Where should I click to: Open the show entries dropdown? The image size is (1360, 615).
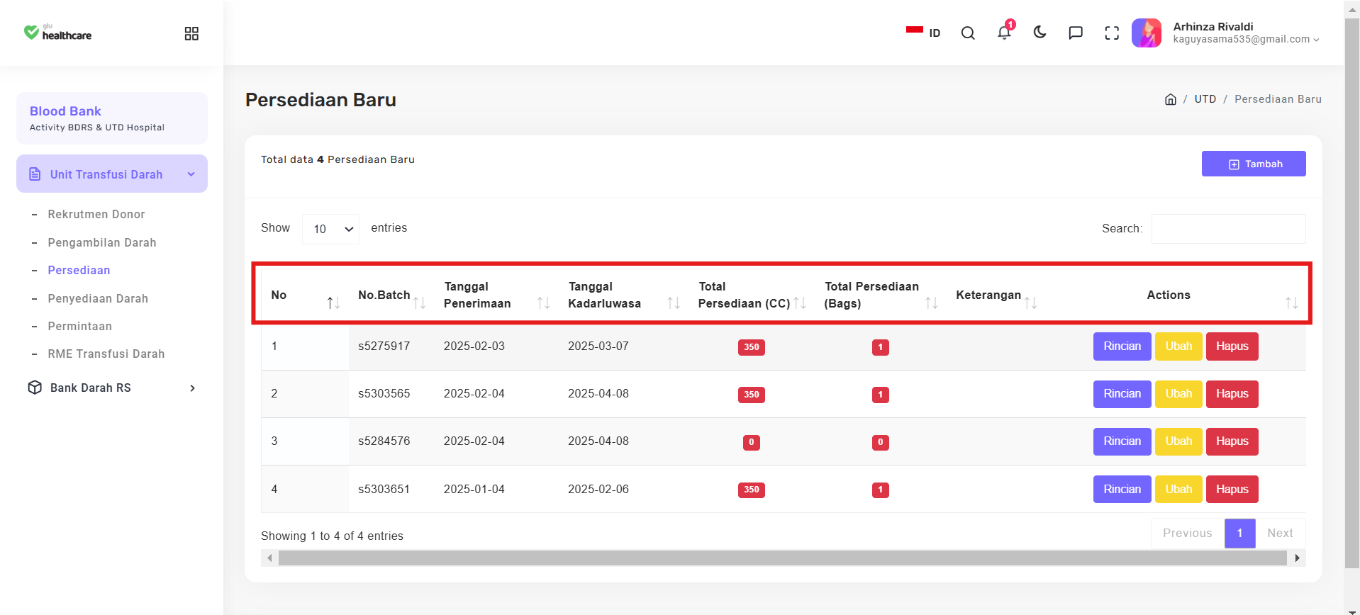tap(330, 229)
